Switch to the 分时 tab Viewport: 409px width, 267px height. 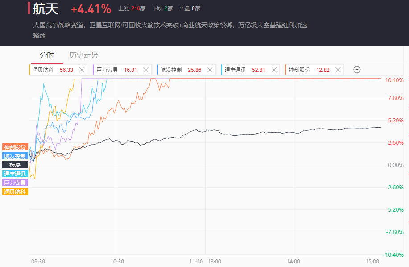(x=47, y=55)
